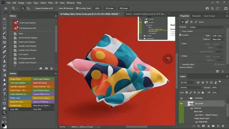Filter layers by type layer (T icon)
Screen dimensions: 229x129
[207, 82]
